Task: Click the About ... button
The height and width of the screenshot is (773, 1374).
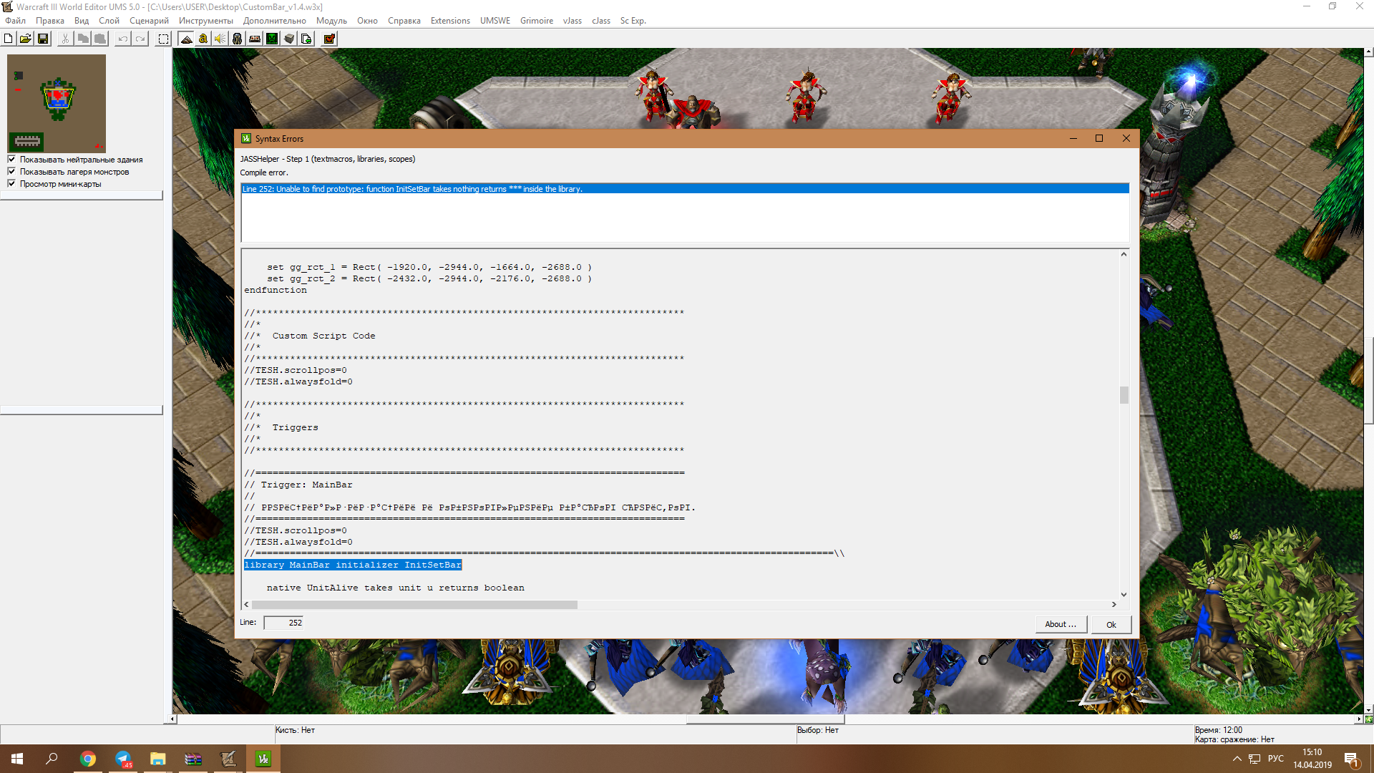Action: click(x=1061, y=624)
